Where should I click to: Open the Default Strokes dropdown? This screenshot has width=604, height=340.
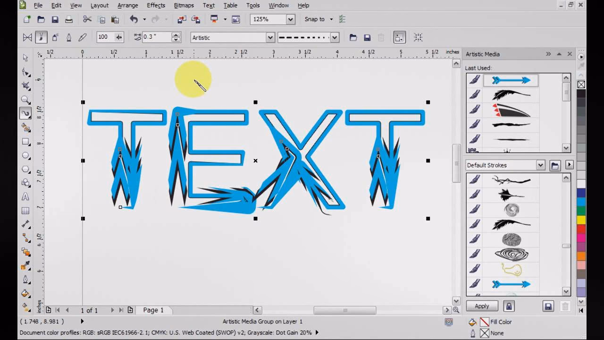540,165
